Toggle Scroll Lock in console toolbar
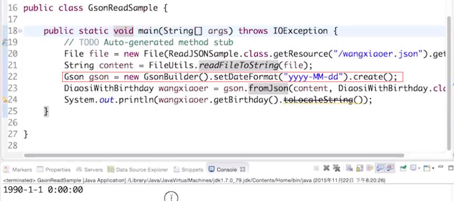 (x=360, y=168)
